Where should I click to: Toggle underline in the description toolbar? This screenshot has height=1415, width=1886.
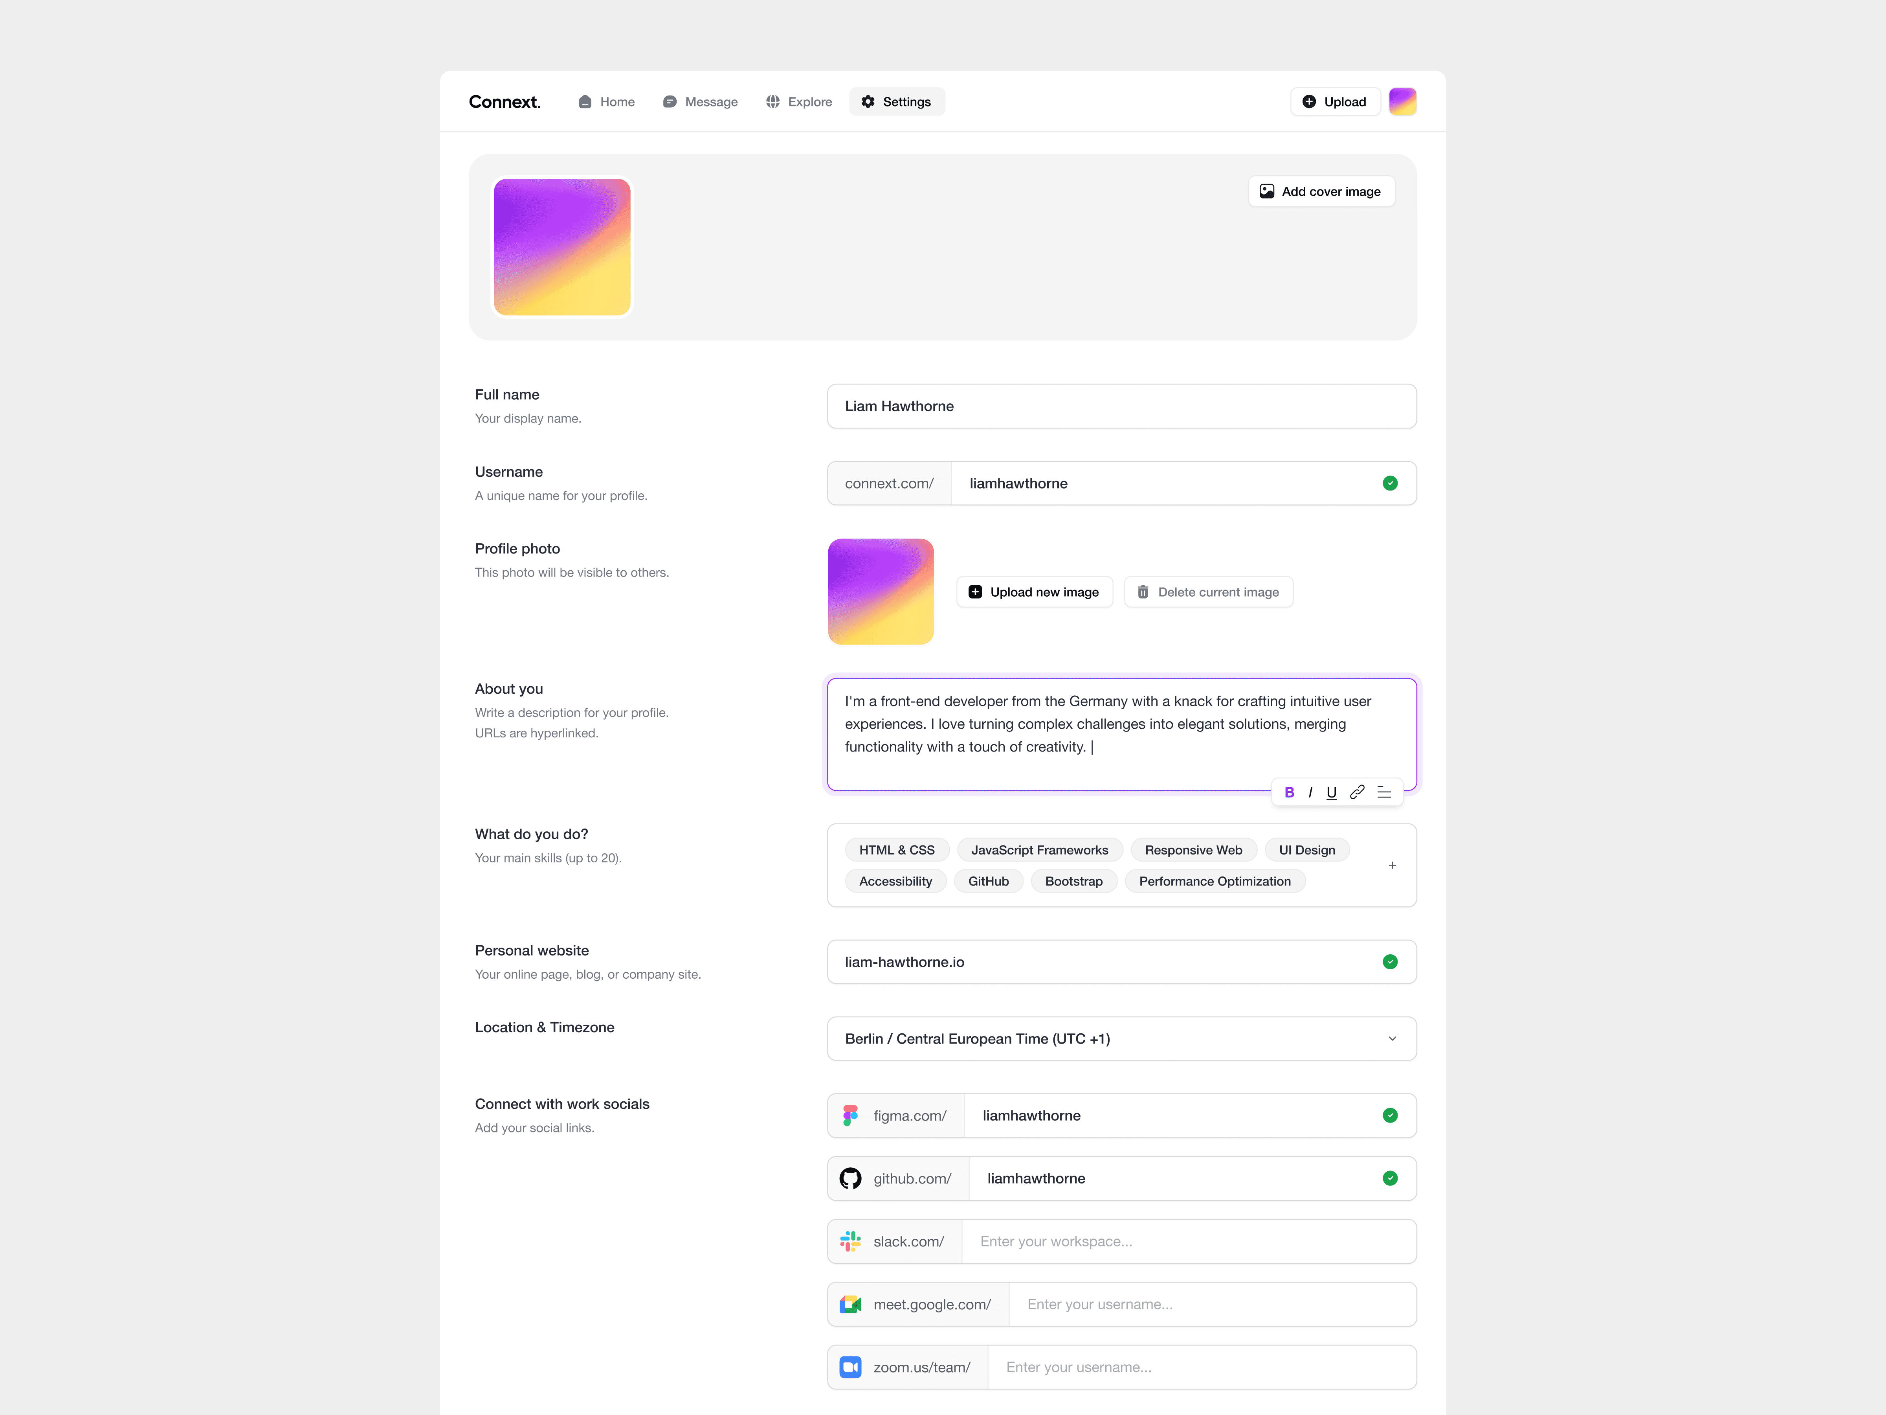1332,792
